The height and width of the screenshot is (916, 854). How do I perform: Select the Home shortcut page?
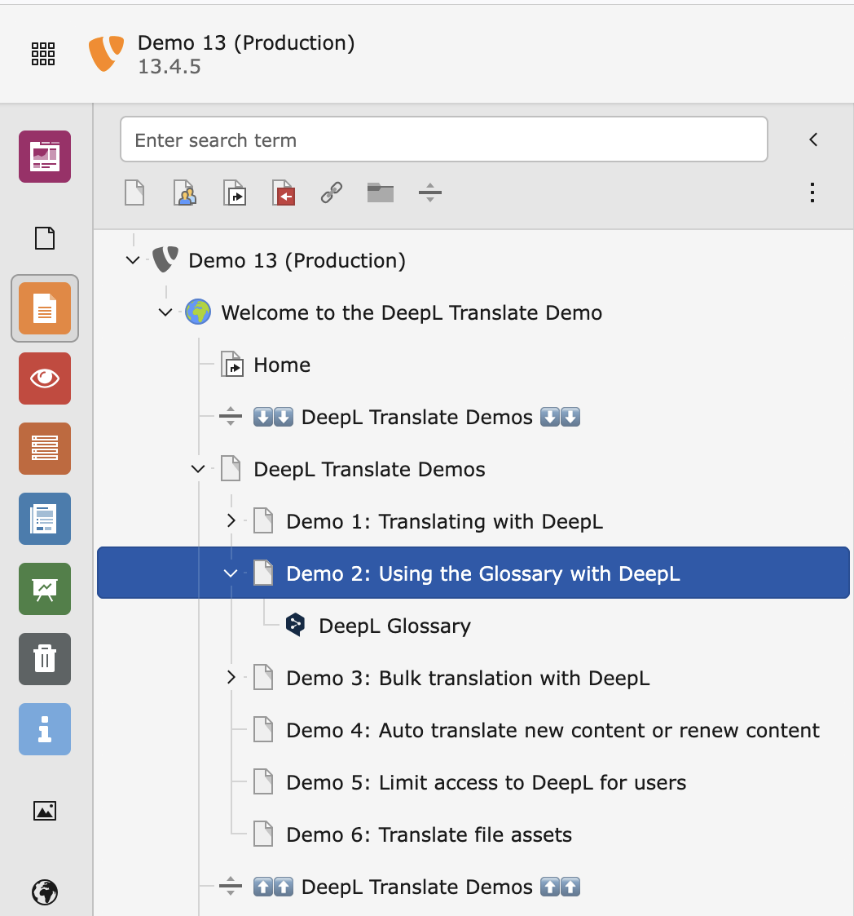tap(282, 365)
